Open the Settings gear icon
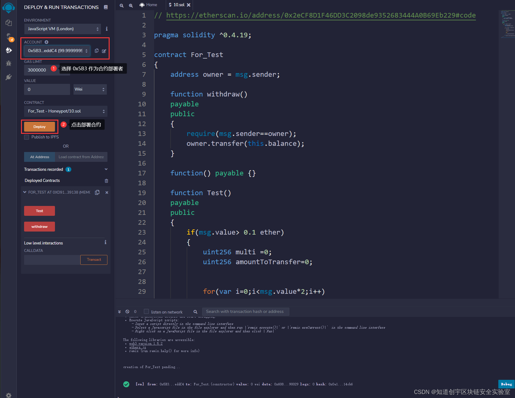Image resolution: width=515 pixels, height=398 pixels. tap(9, 395)
